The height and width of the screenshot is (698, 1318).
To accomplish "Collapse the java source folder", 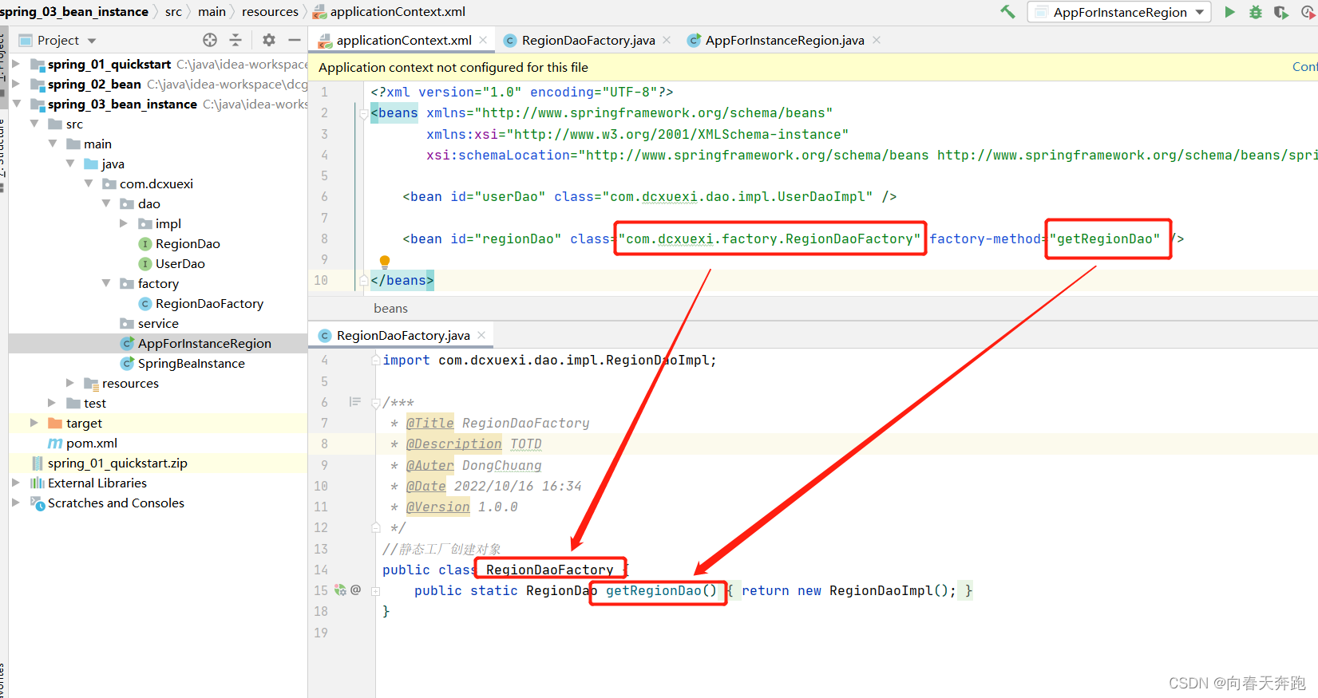I will 70,164.
